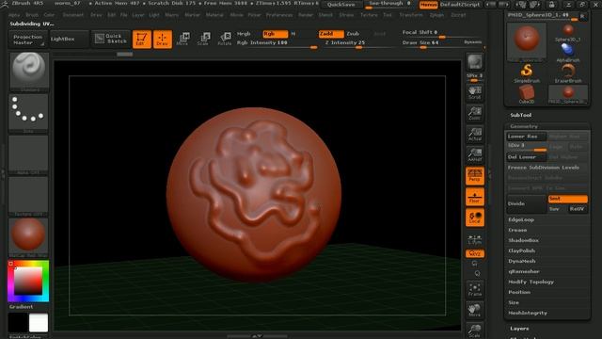Image resolution: width=602 pixels, height=339 pixels.
Task: Collapse the Geometry section
Action: [x=524, y=126]
